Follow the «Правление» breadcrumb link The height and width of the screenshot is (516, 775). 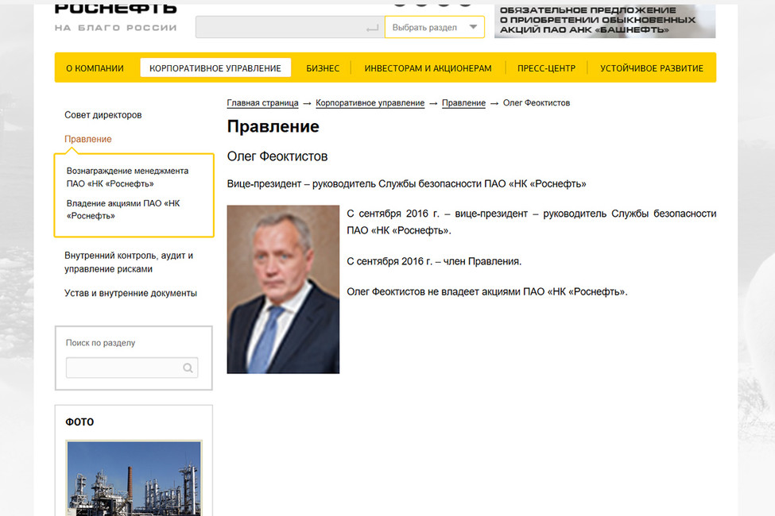click(x=463, y=102)
